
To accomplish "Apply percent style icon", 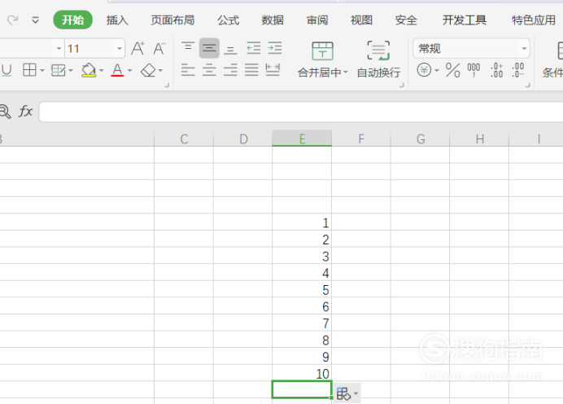I will [x=452, y=70].
